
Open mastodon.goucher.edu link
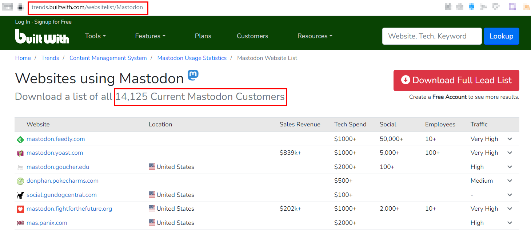58,167
